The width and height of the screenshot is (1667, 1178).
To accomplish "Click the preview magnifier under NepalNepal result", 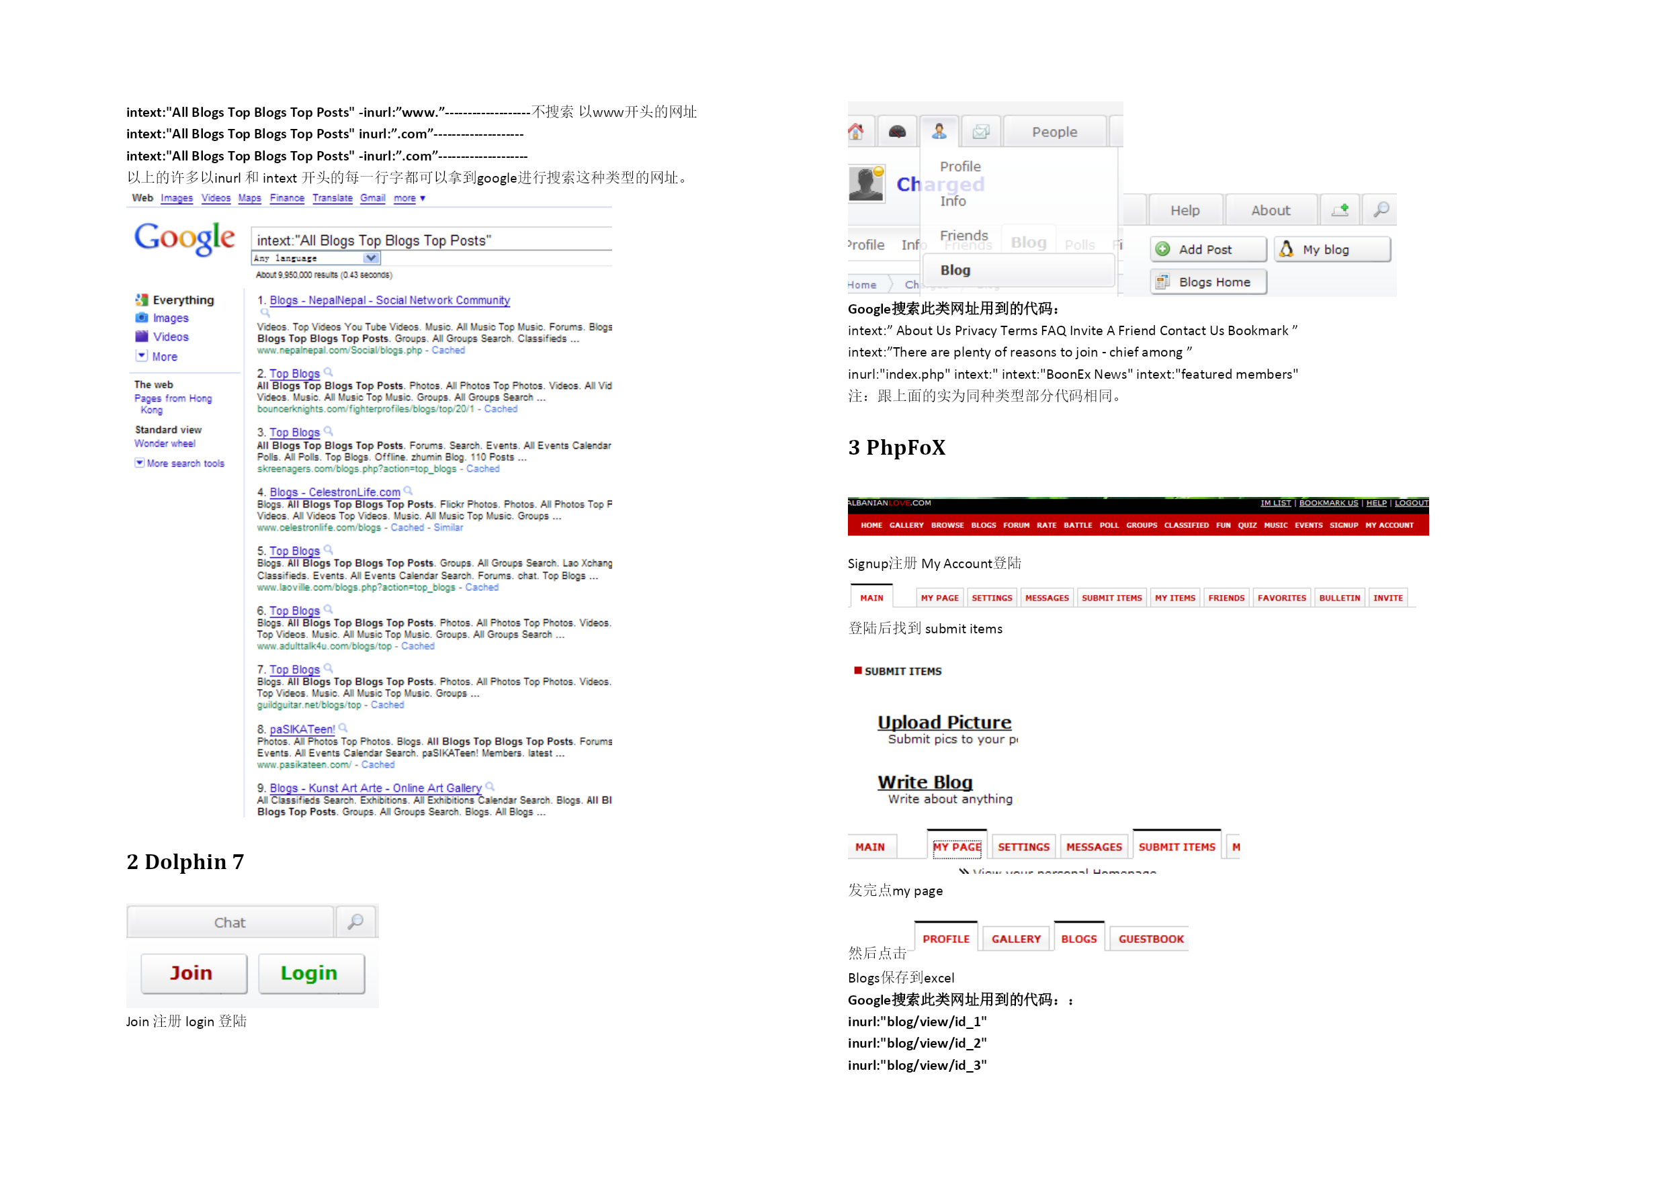I will click(265, 313).
